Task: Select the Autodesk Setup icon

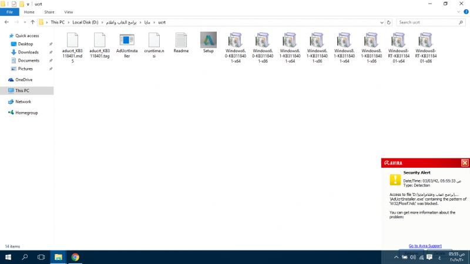Action: (x=209, y=40)
